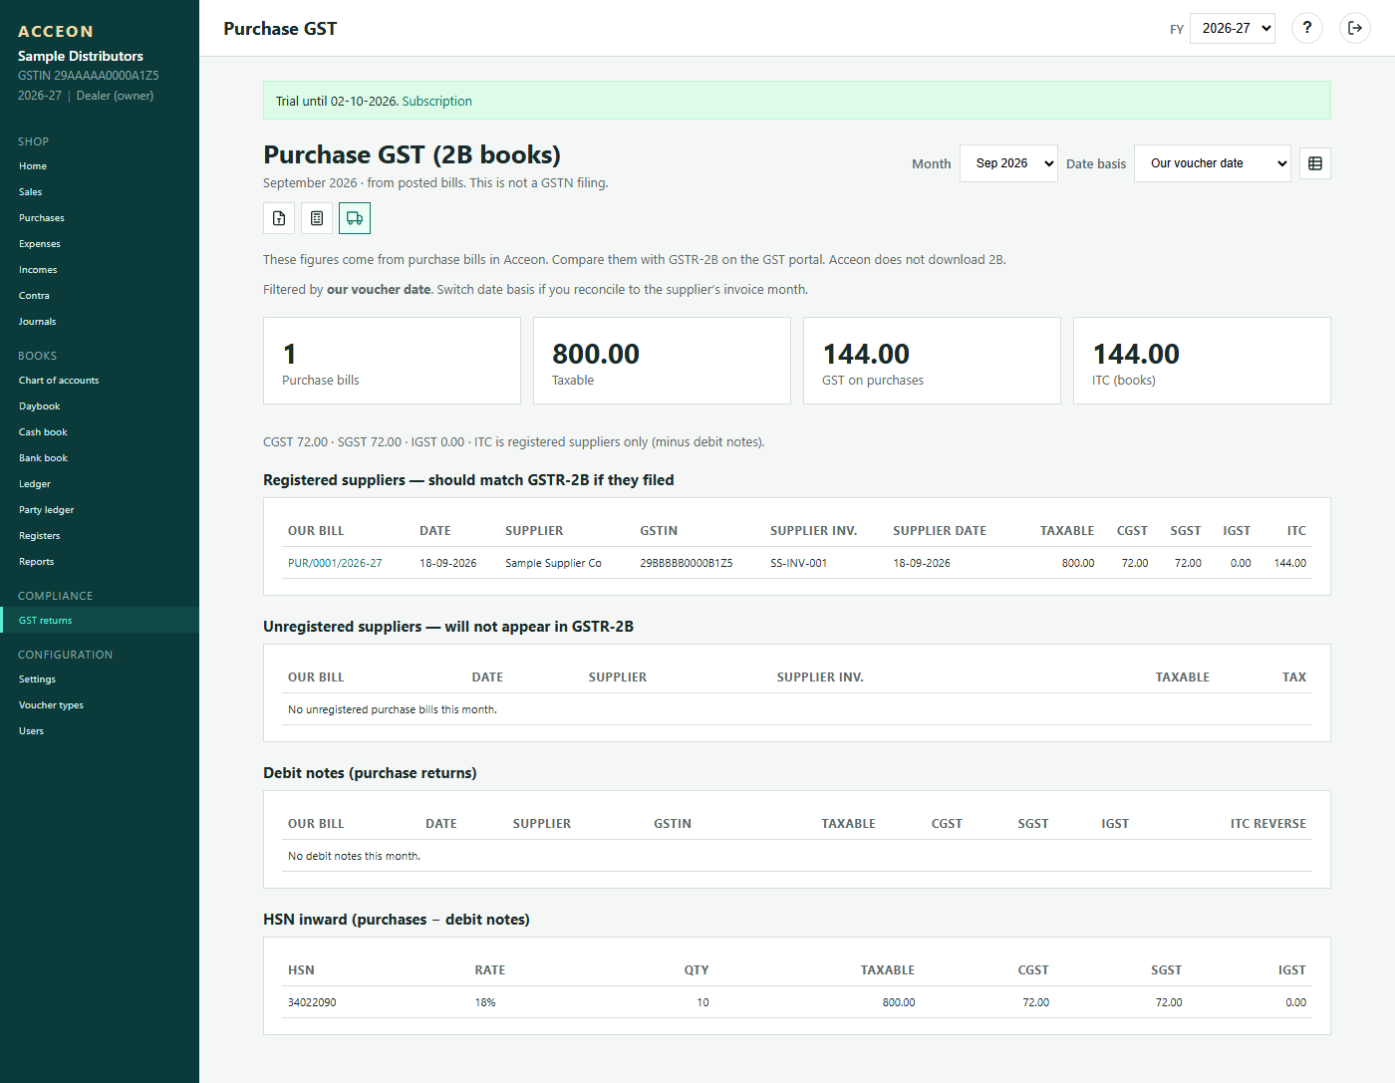
Task: Click the Subscription link
Action: click(436, 101)
